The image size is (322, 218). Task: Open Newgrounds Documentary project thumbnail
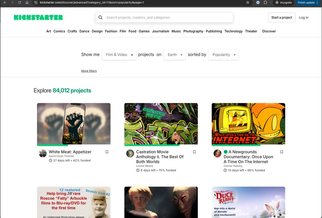pos(249,124)
